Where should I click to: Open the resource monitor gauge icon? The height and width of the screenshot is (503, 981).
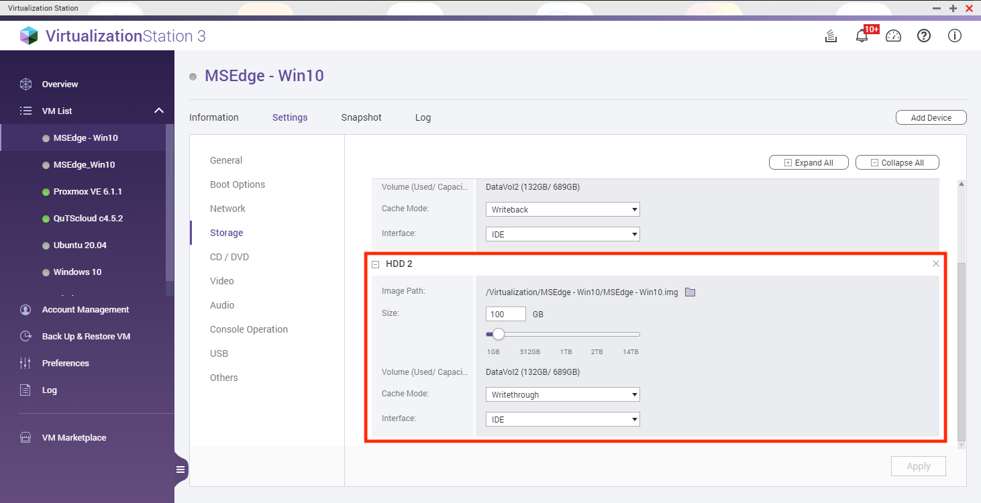click(x=893, y=36)
